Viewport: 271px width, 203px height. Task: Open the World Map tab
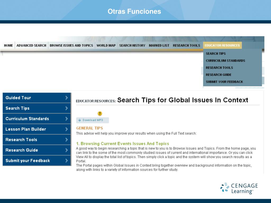point(106,45)
